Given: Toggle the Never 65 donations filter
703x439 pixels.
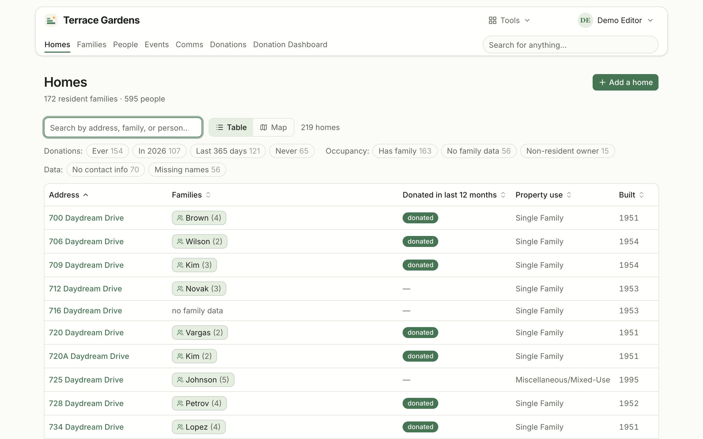Looking at the screenshot, I should [x=292, y=151].
